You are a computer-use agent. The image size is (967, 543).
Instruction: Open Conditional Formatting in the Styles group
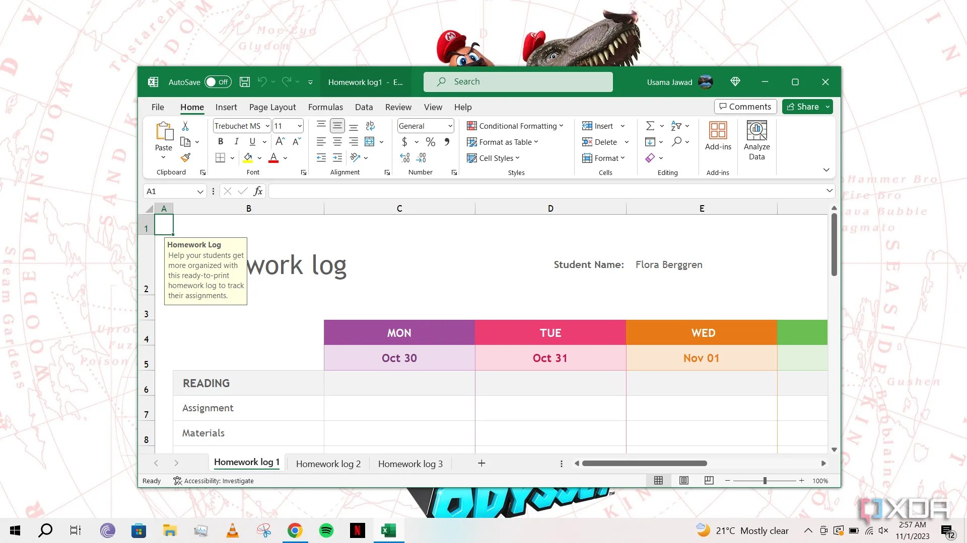pos(515,126)
